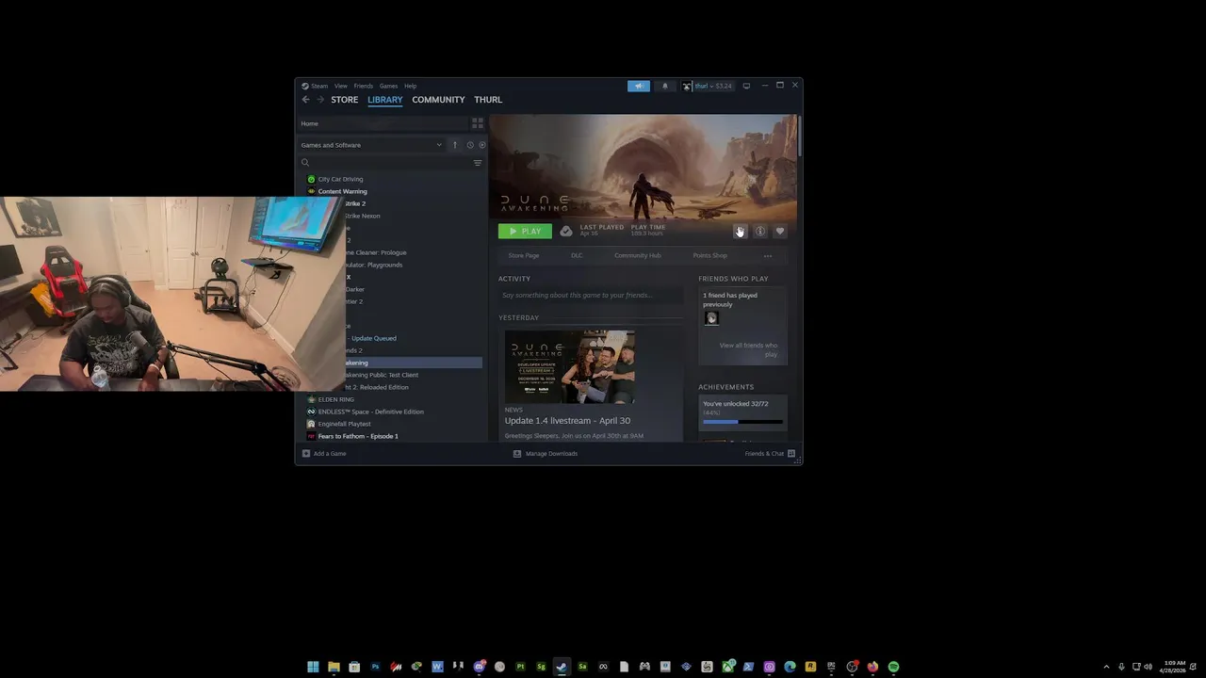Expand the Games and Software dropdown
1206x678 pixels.
371,145
